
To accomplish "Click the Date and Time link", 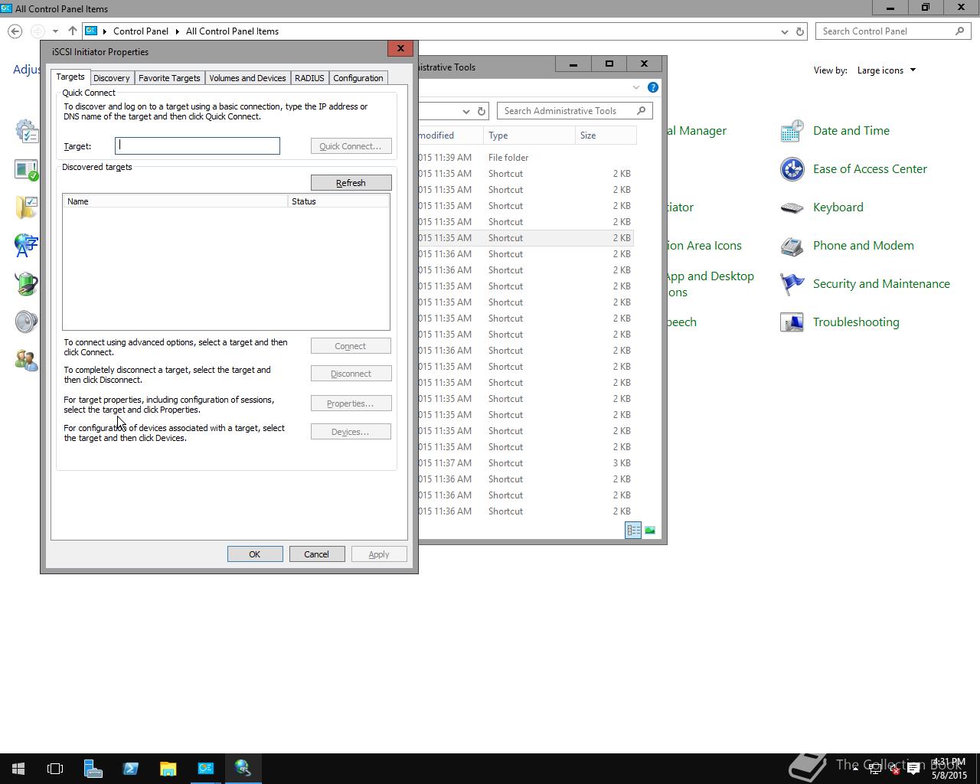I will 851,131.
